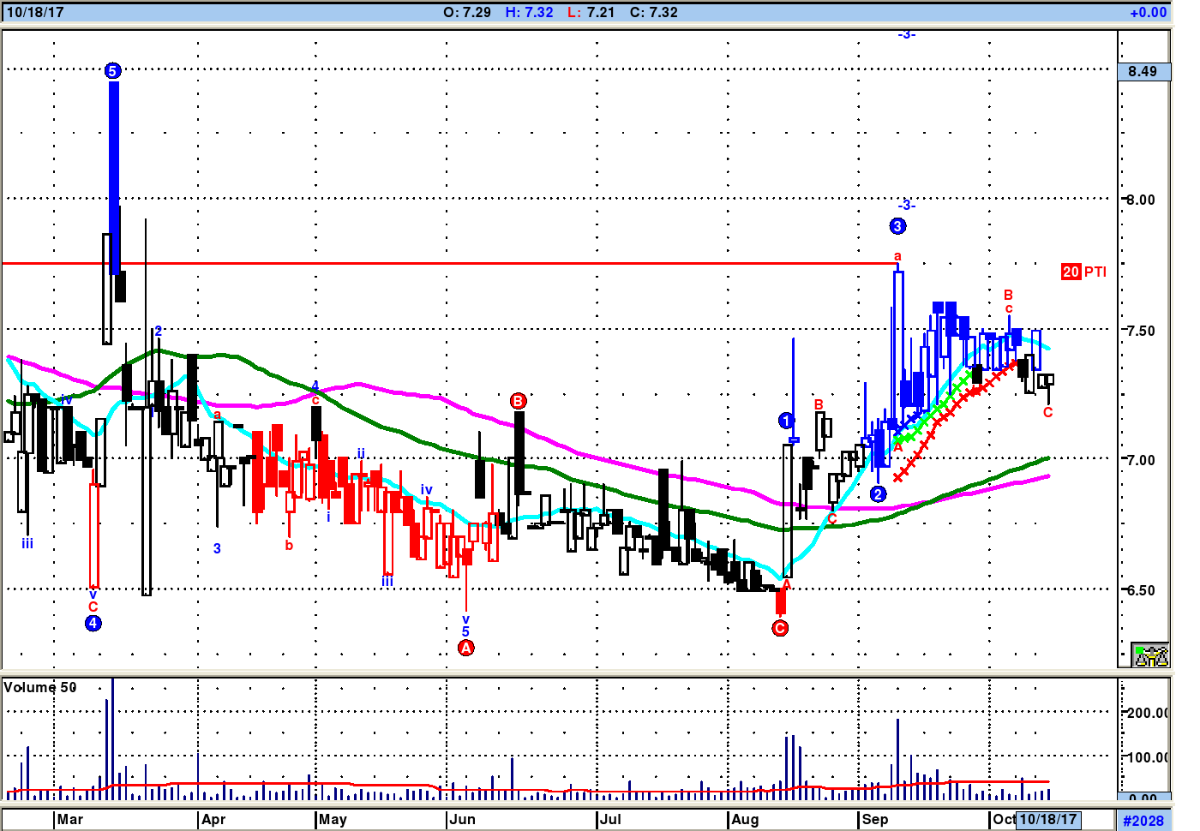Click the Volume 50 pane label
Screen dimensions: 1200x831
(40, 687)
